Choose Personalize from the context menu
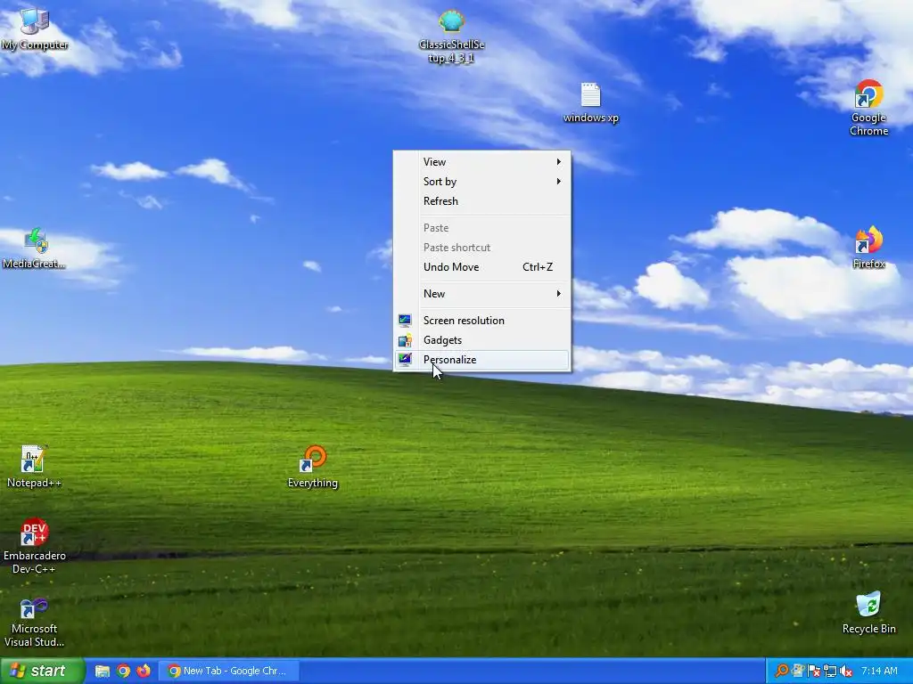Viewport: 913px width, 684px height. [x=481, y=360]
